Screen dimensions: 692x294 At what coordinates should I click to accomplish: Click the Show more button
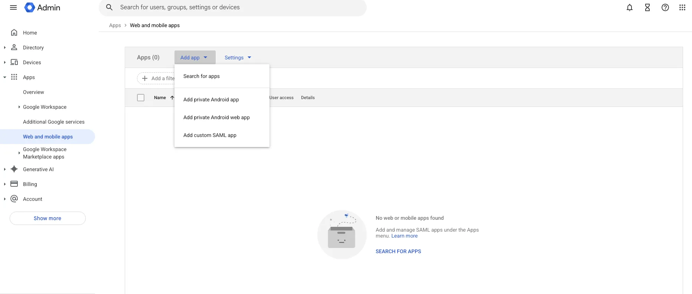coord(48,218)
